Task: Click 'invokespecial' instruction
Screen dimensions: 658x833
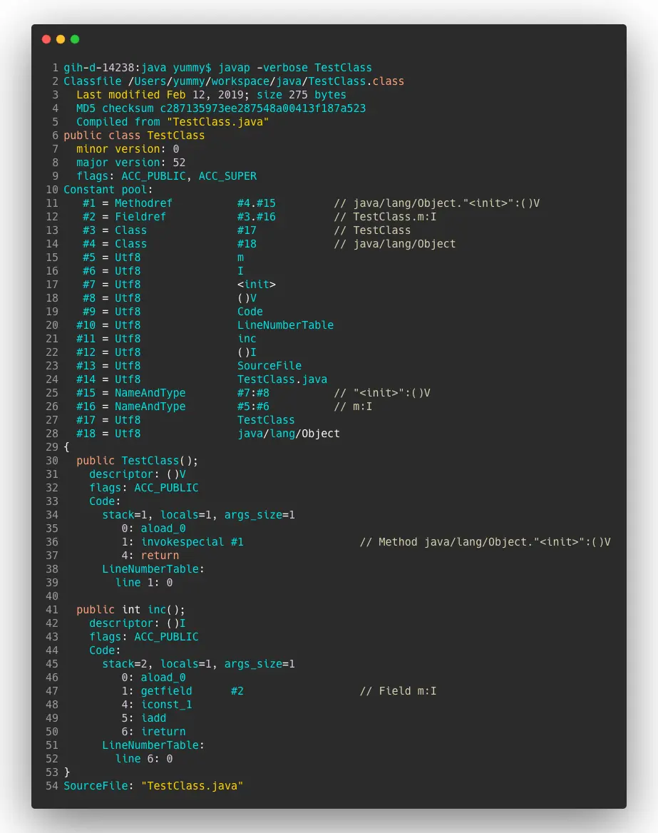Action: [x=183, y=542]
